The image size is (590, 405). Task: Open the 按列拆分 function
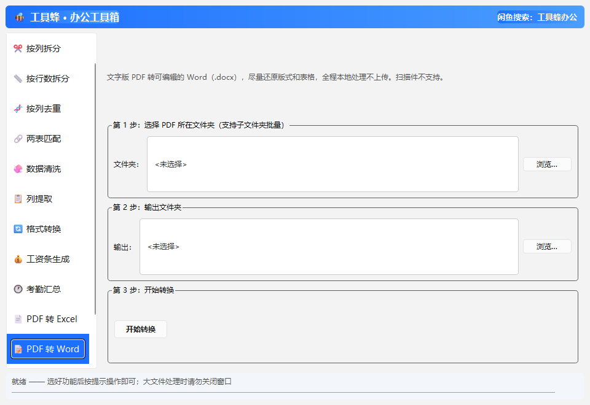pyautogui.click(x=48, y=48)
